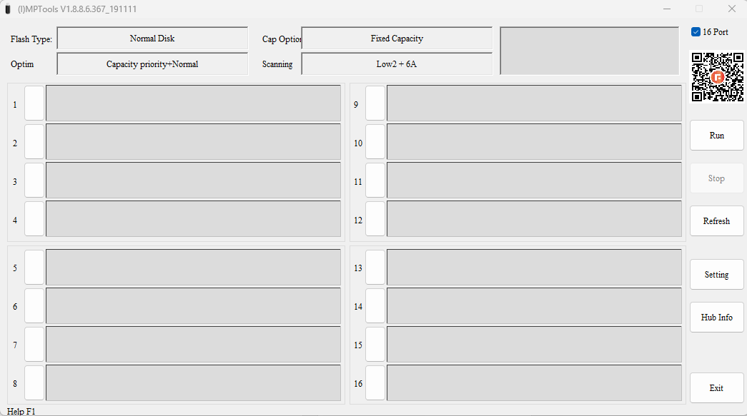Click the port 8 status box
Screen dimensions: 747x416
click(x=34, y=383)
